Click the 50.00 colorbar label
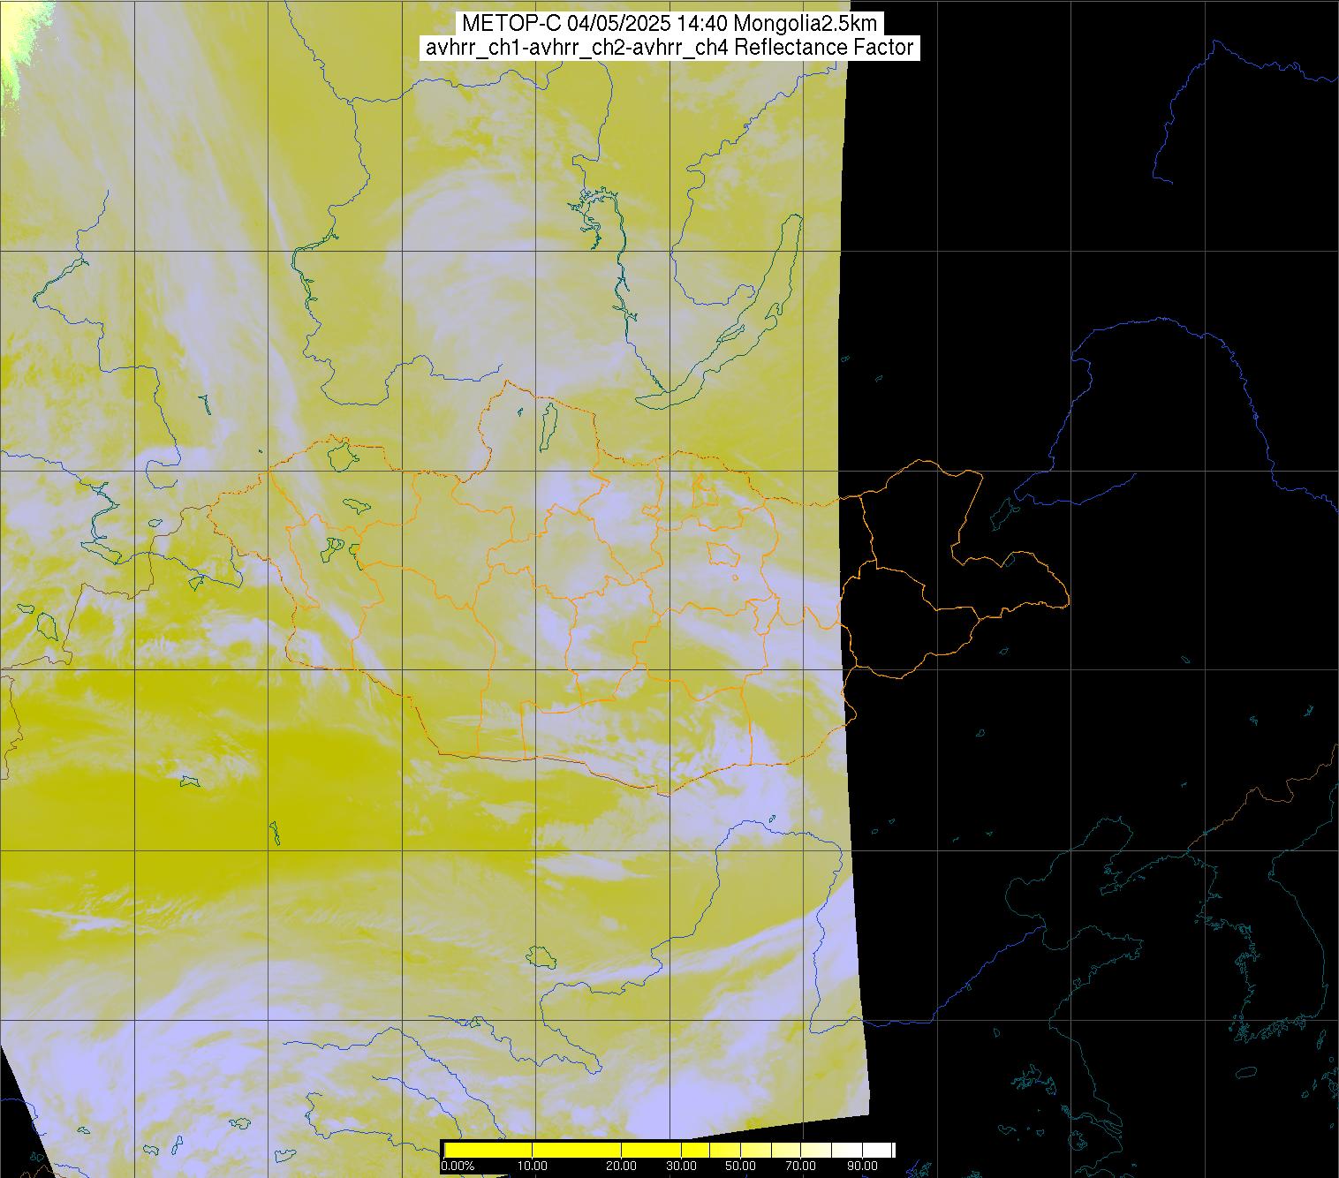 pos(739,1167)
